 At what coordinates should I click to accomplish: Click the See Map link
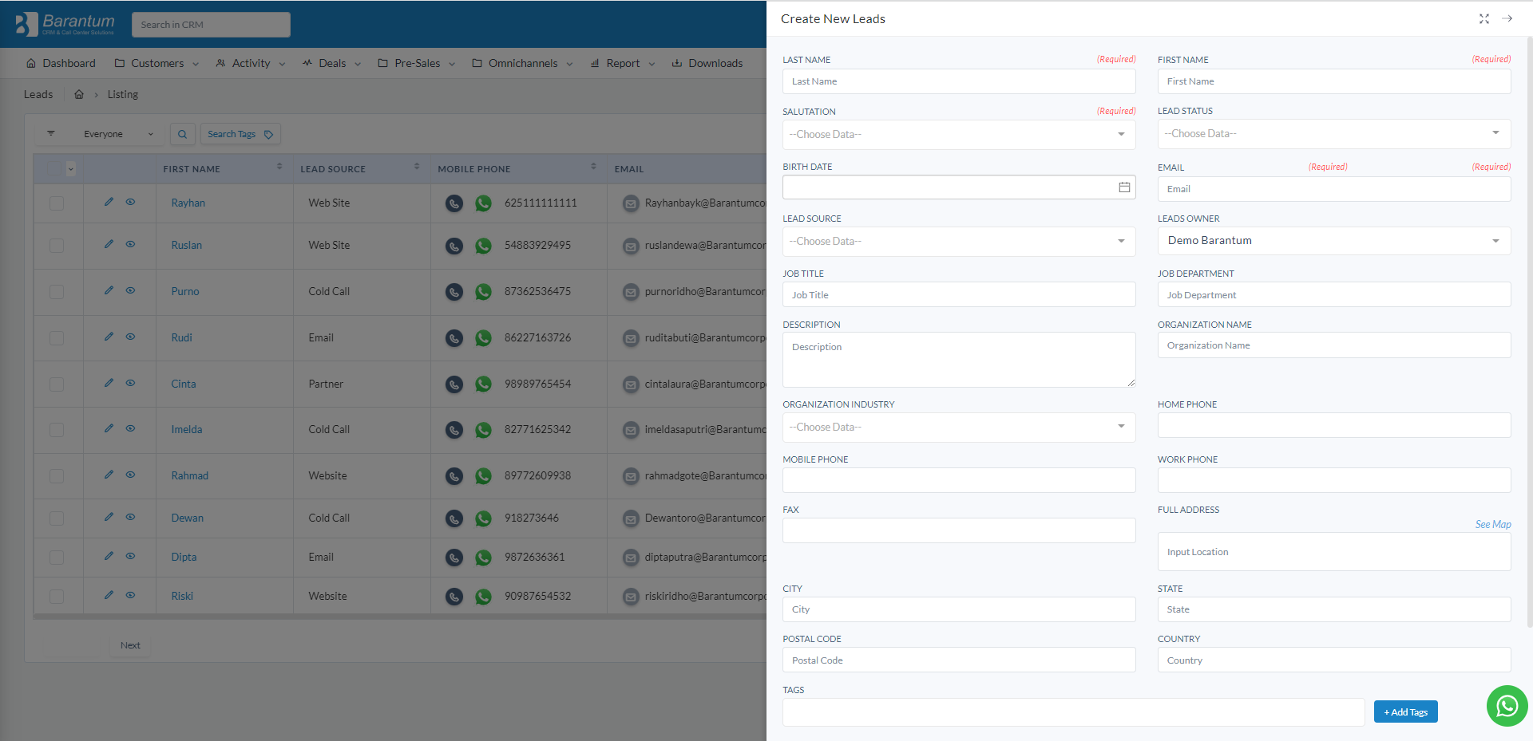click(1493, 524)
